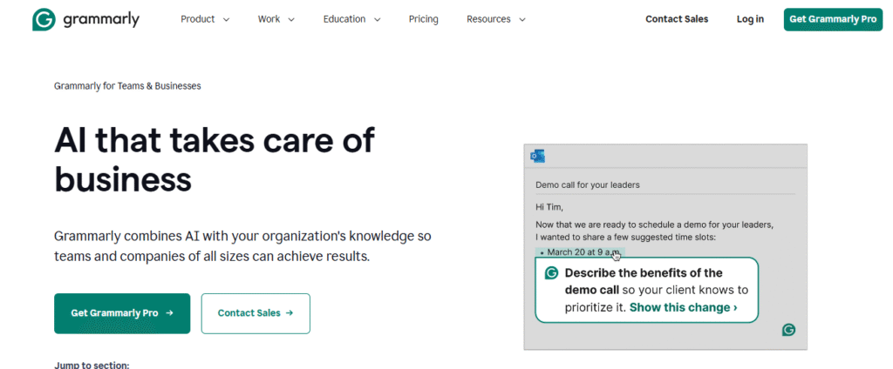Click the Log in link
Viewport: 893px width, 369px height.
(x=750, y=19)
